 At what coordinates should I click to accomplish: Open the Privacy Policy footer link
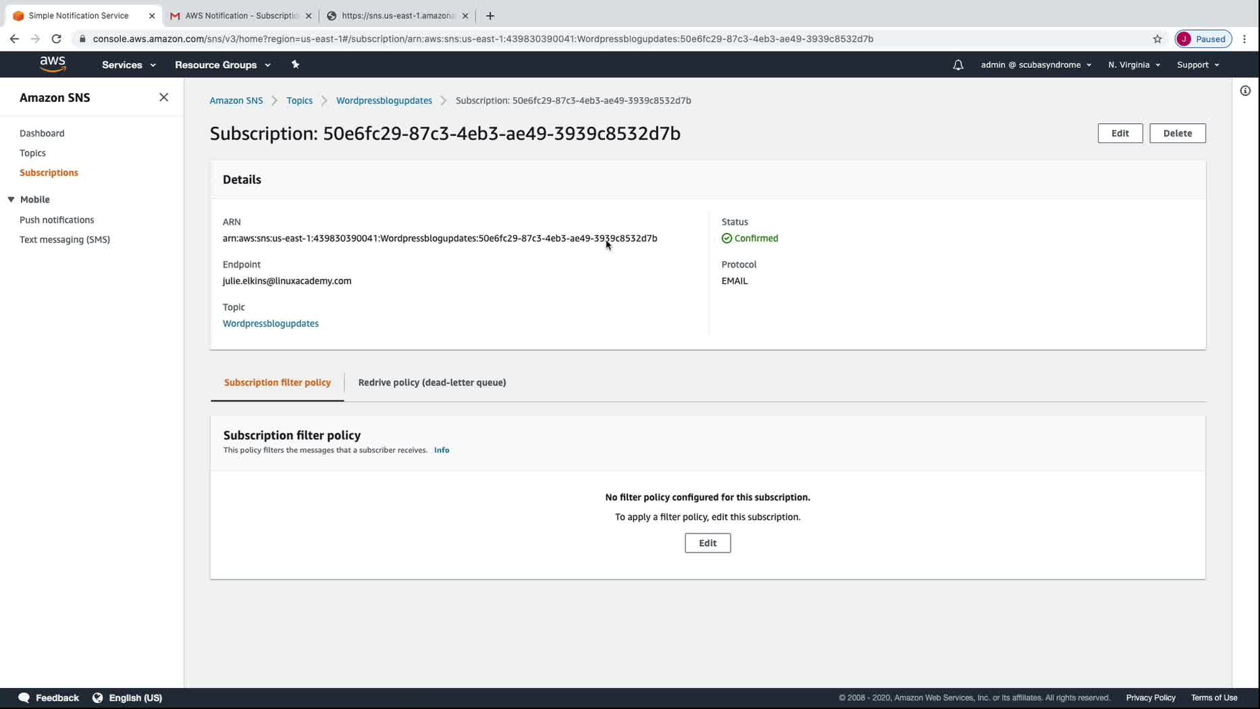[x=1151, y=698]
